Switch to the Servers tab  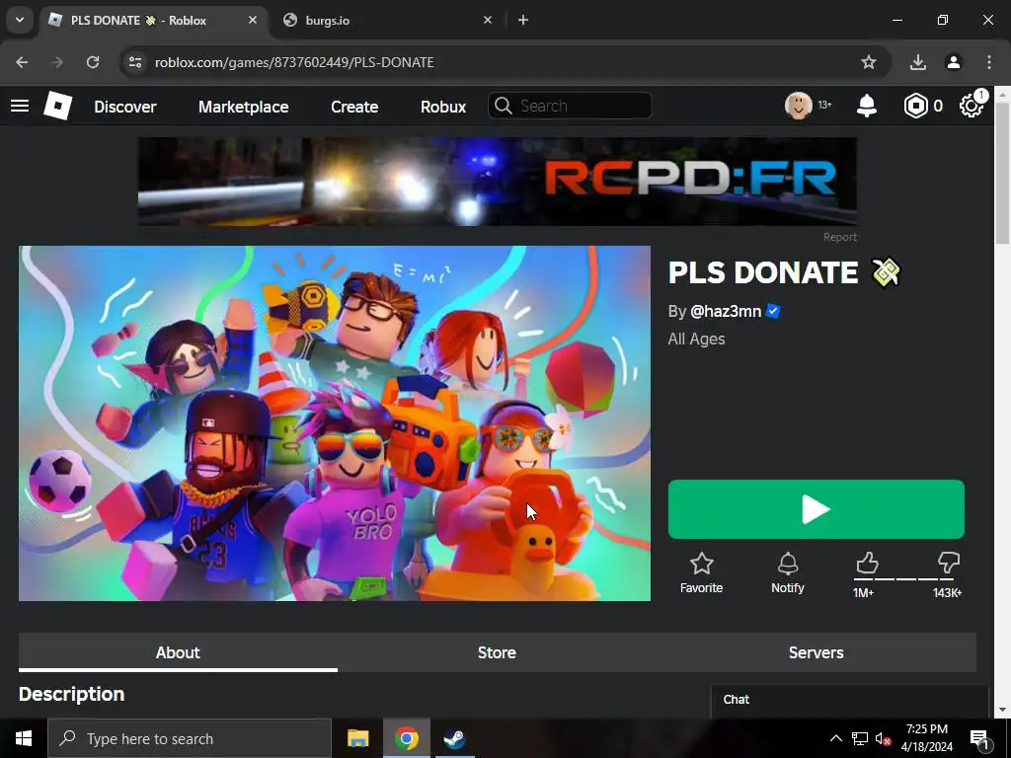(x=816, y=652)
